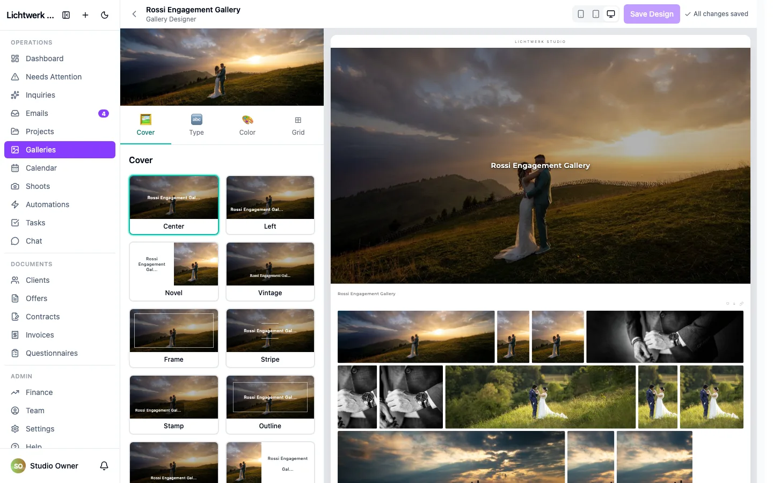Choose the Vintage cover layout
The image size is (773, 483).
[270, 272]
